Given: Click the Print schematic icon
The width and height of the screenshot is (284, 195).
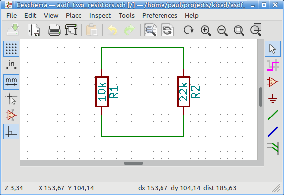Looking at the screenshot, I should pyautogui.click(x=54, y=30).
